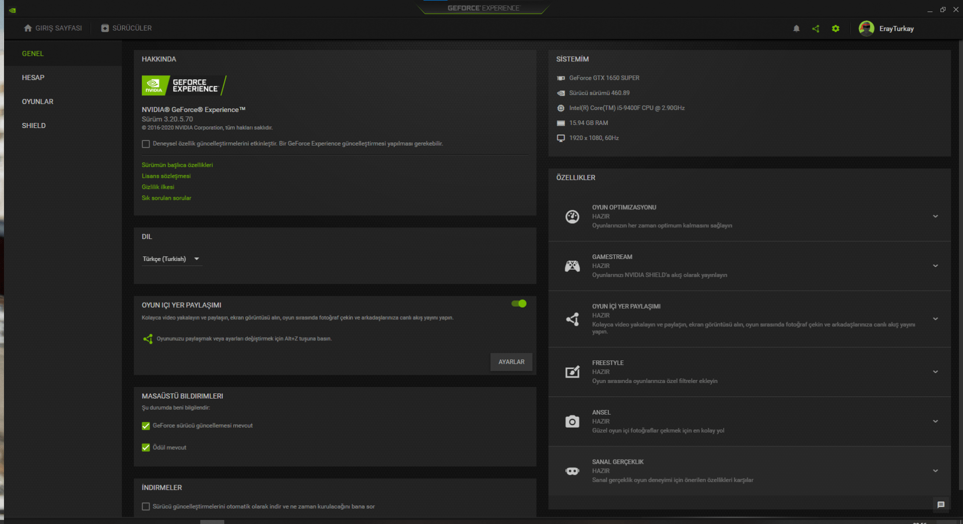
Task: Open Shield settings section
Action: click(x=63, y=126)
